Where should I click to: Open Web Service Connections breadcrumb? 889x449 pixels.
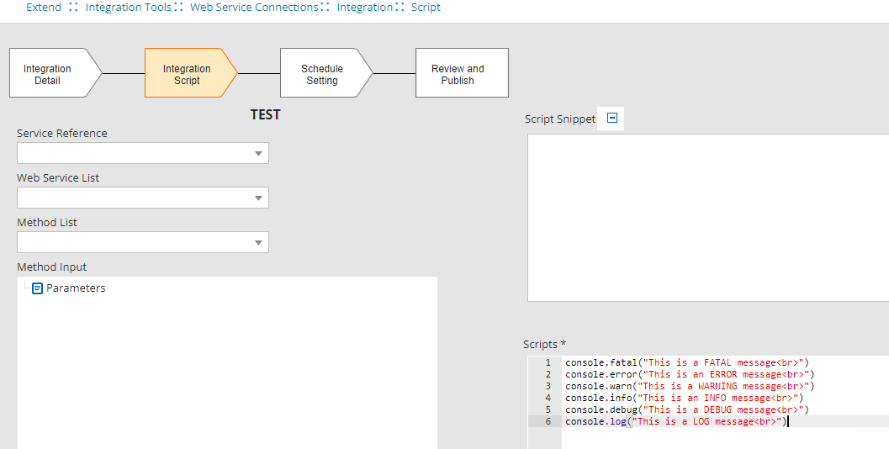tap(254, 8)
